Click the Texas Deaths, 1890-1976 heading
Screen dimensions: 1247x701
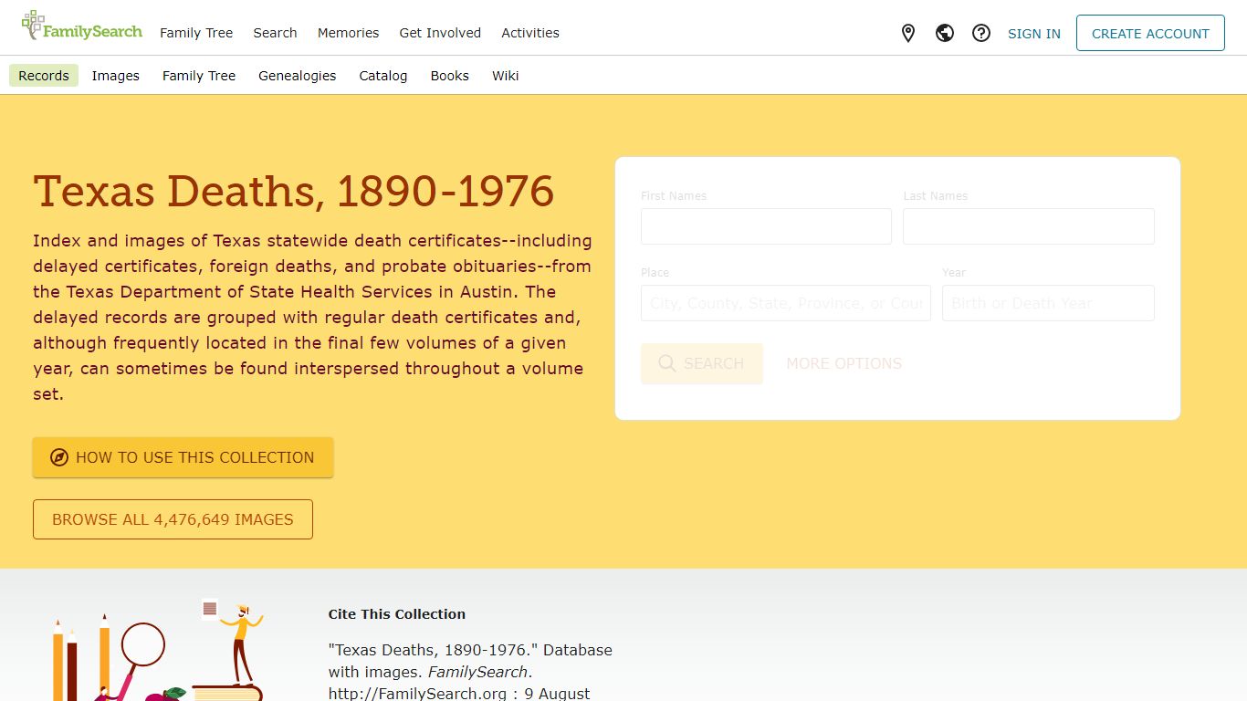point(294,192)
